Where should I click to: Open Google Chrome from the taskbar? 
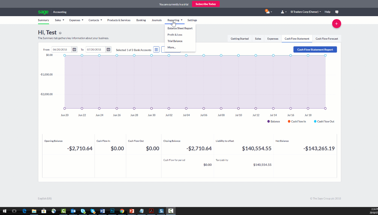(122, 211)
